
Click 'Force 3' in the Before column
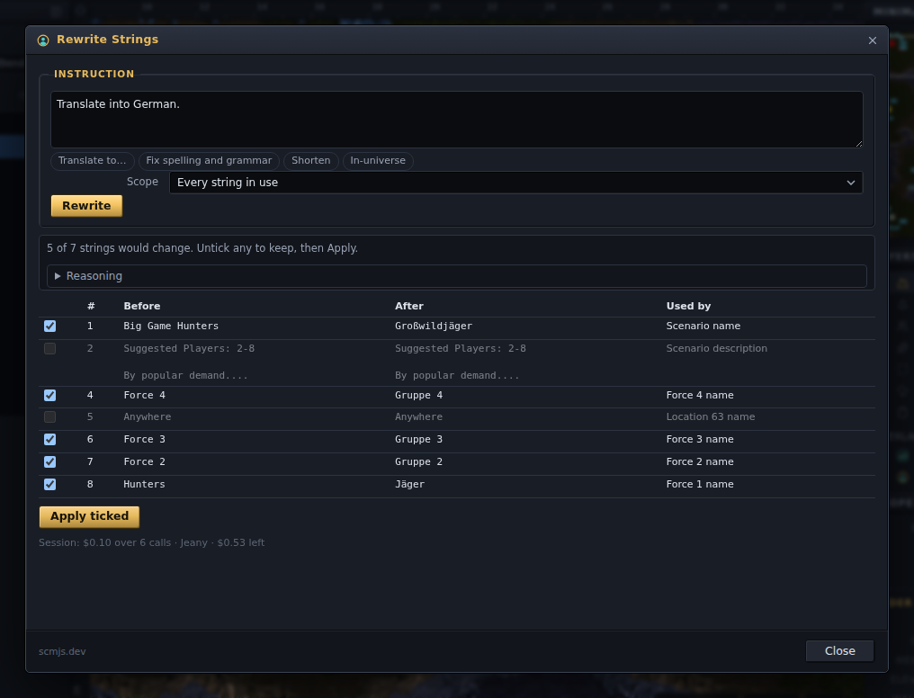click(x=144, y=439)
